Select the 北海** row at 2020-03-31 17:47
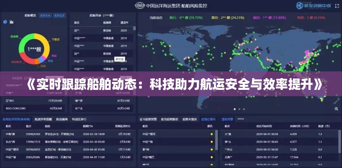This screenshot has height=168, width=342. 281,157
